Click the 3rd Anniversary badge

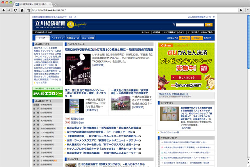pos(77,25)
